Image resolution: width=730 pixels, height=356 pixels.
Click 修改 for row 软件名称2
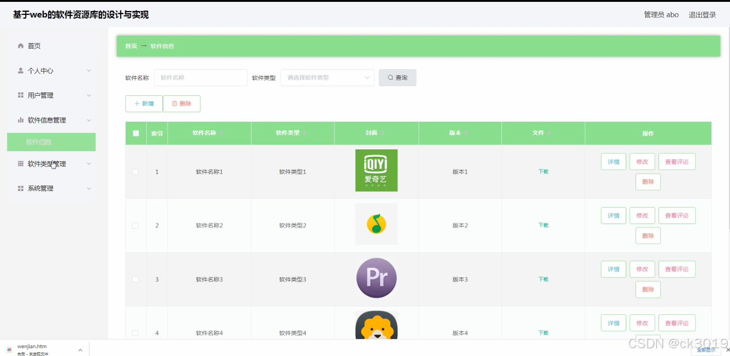tap(642, 215)
